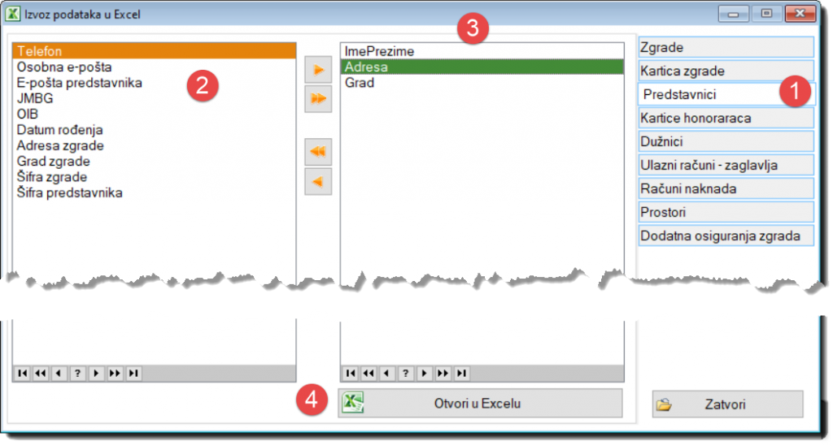The image size is (833, 445).
Task: Select the Predstavnici category
Action: point(726,94)
